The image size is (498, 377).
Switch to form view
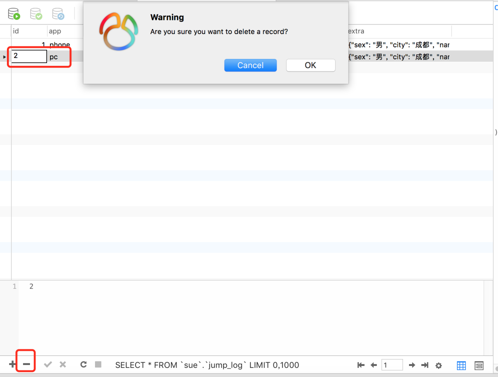479,365
